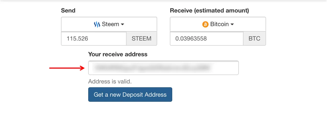
Task: Click the Steem logo icon
Action: click(x=97, y=24)
